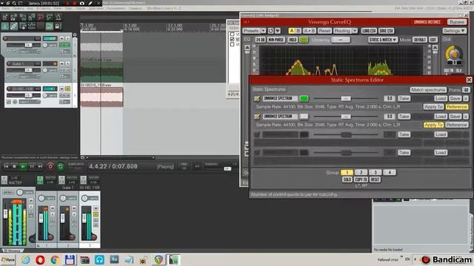Click the LOAD CSV button
Image resolution: width=474 pixels, height=266 pixels.
coord(369,31)
